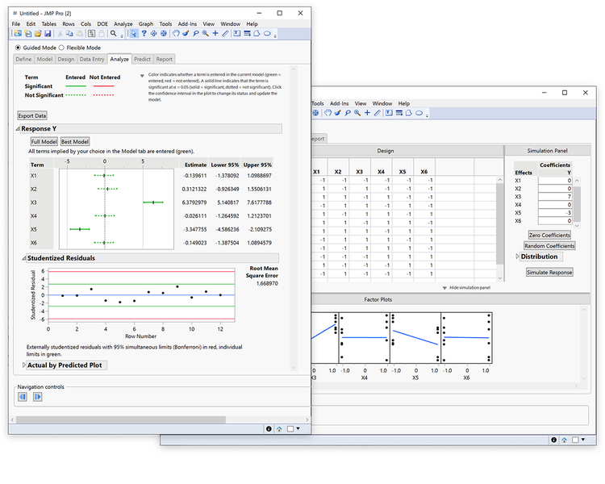Click the back navigation arrow icon
605x484 pixels.
click(23, 397)
